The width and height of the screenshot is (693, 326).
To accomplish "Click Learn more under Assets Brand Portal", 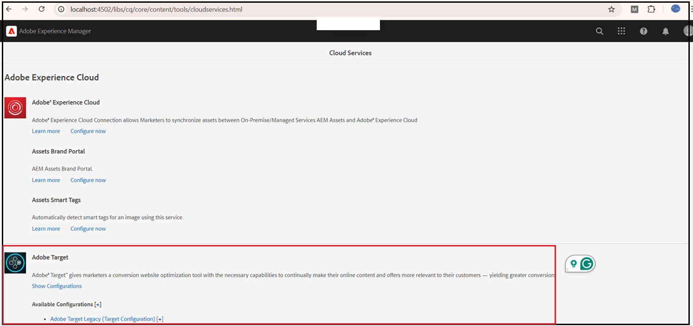I will tap(46, 180).
